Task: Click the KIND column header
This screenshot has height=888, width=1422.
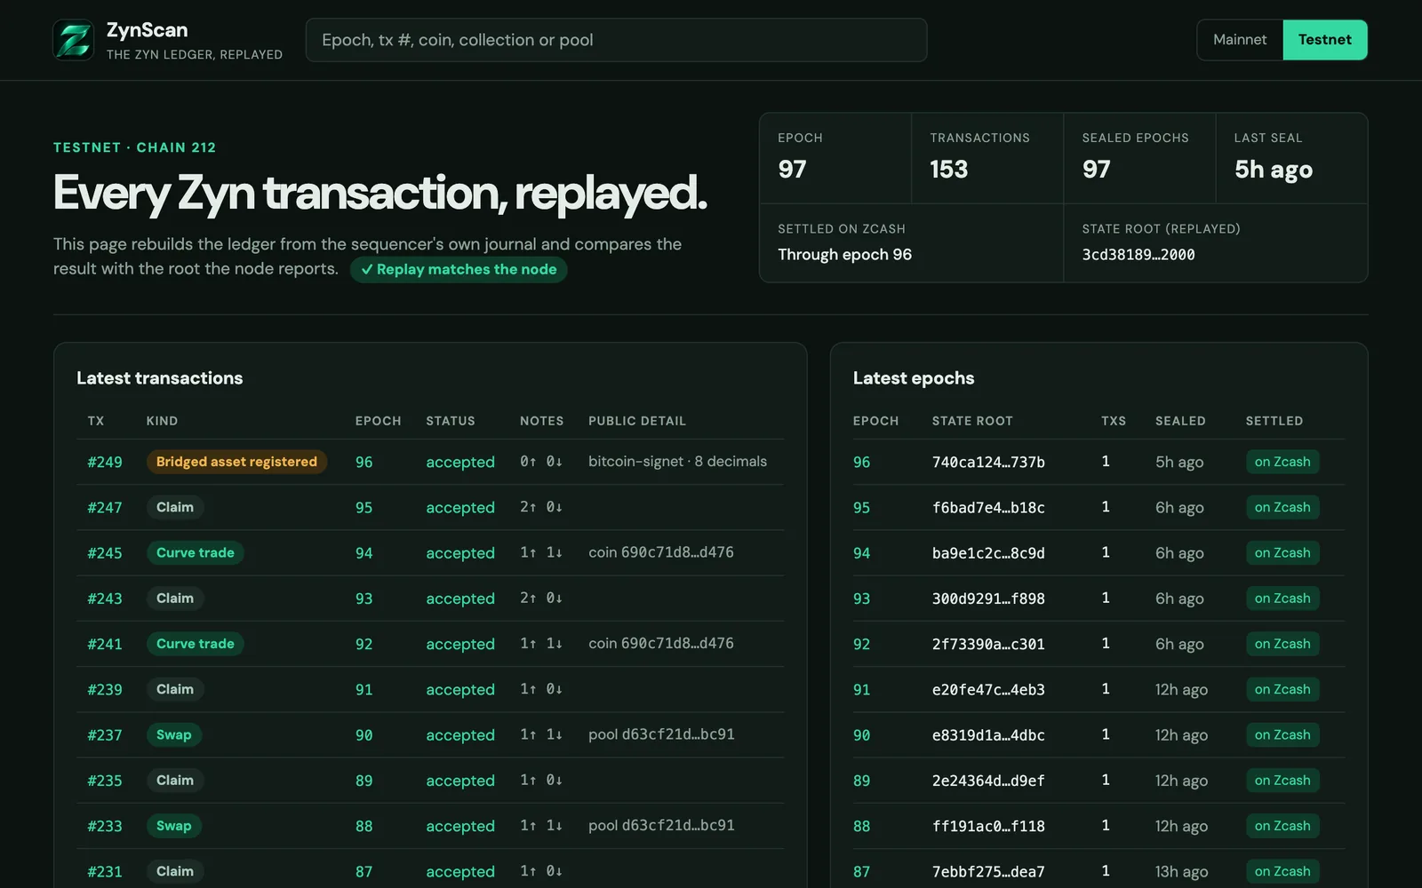Action: tap(162, 421)
